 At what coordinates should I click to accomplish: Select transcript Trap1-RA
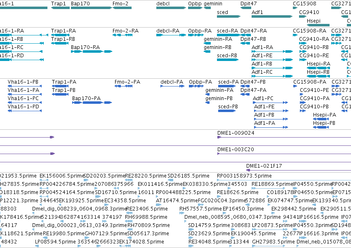coord(61,35)
